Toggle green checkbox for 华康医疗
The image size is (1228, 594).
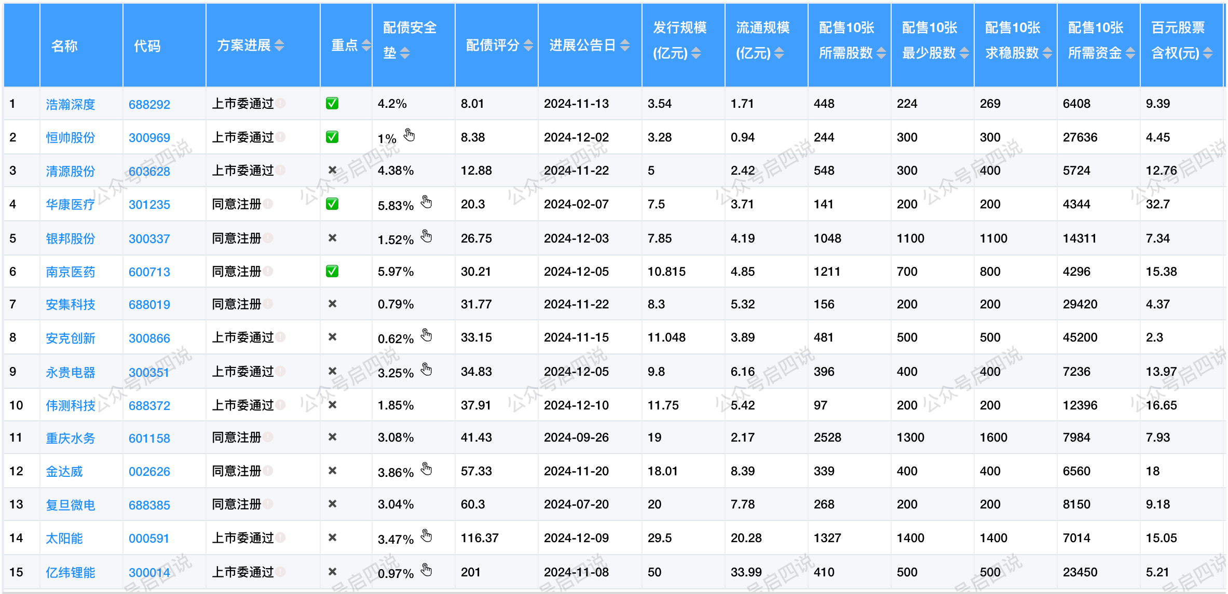332,204
